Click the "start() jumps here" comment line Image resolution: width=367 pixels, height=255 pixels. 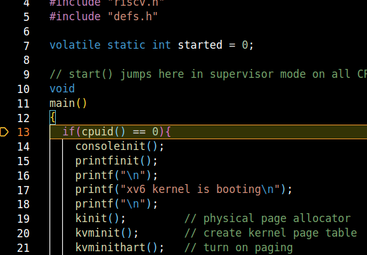click(x=208, y=74)
